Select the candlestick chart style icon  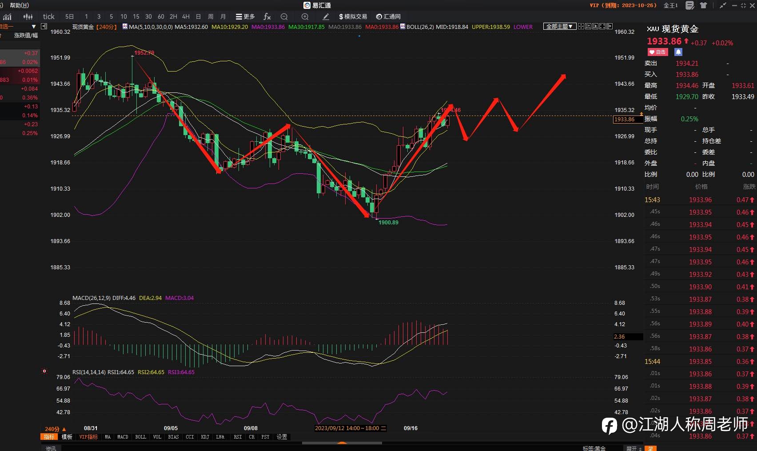28,17
